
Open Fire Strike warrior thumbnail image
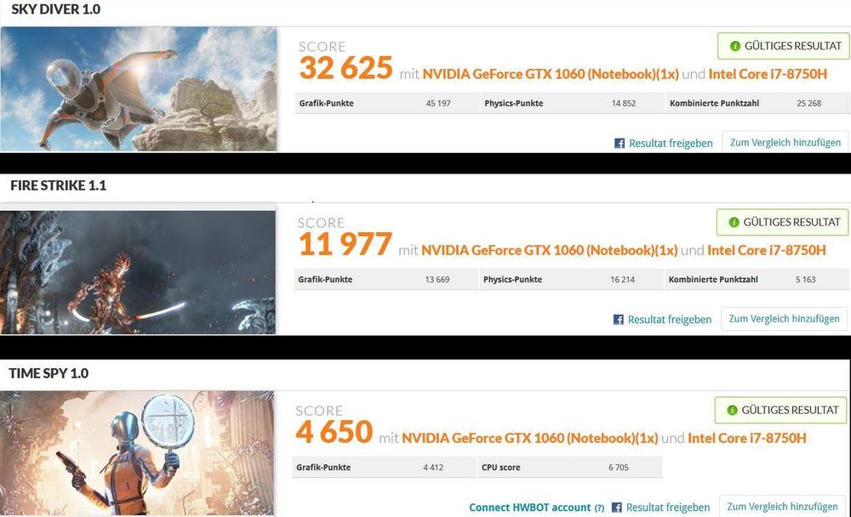[138, 272]
